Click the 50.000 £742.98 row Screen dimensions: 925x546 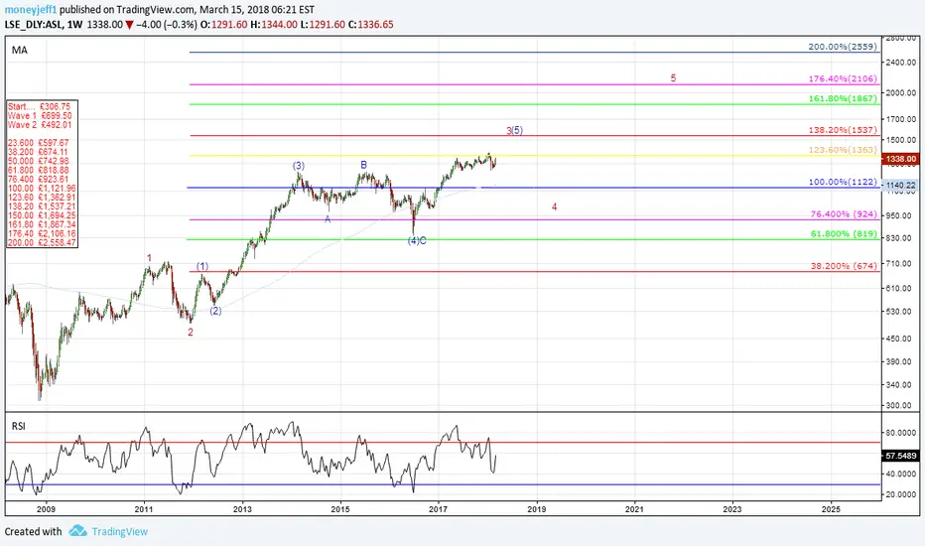39,161
